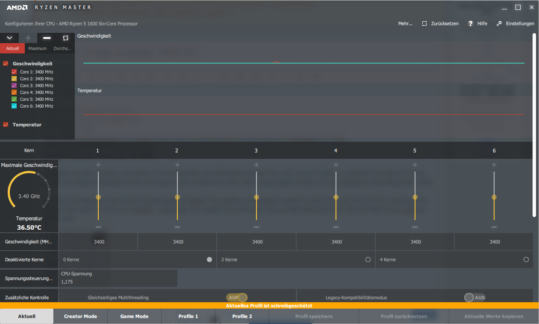539x324 pixels.
Task: Select 0 Kerne radio button
Action: pyautogui.click(x=209, y=260)
